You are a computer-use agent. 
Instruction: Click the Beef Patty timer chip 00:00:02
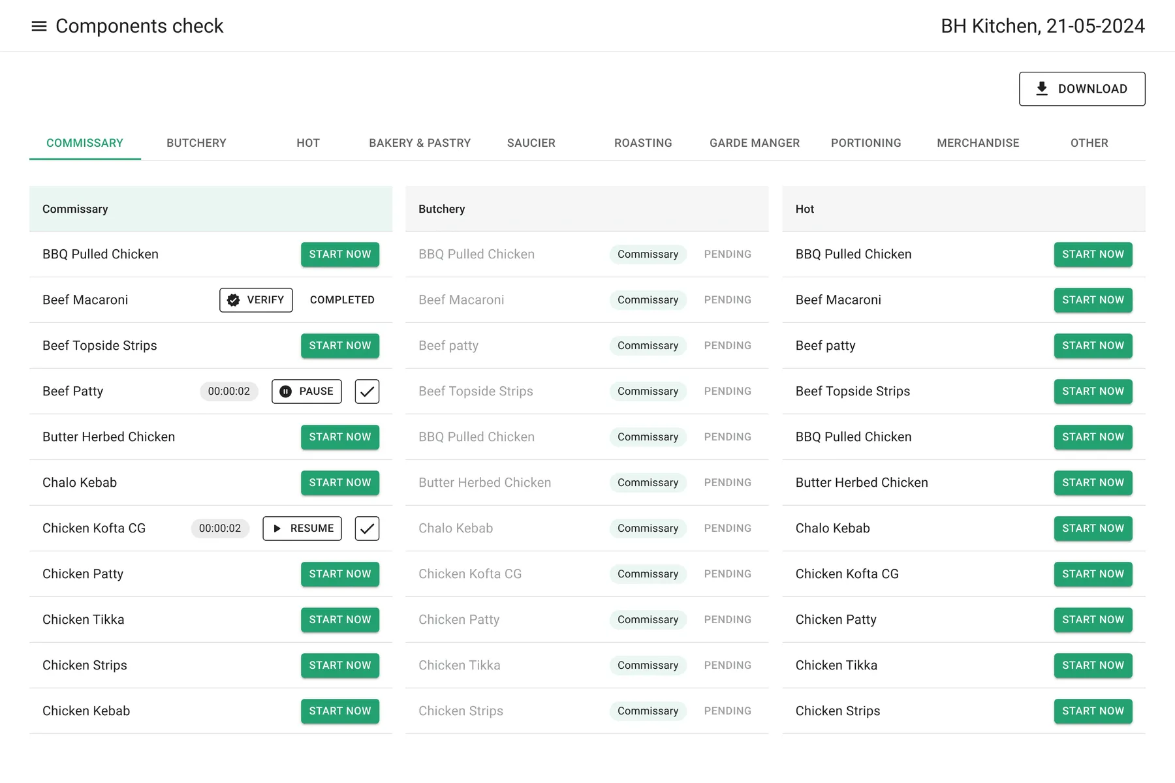(x=229, y=391)
